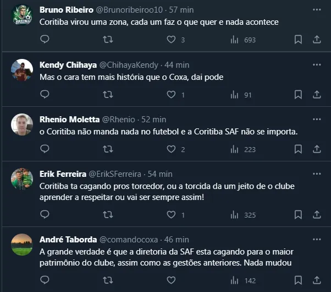Open Rhenio Moletta's 52 min timestamp
The height and width of the screenshot is (292, 331).
pyautogui.click(x=154, y=120)
